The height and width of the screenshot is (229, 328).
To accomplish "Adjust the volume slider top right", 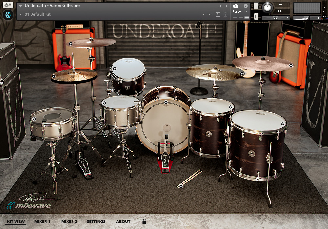I will pyautogui.click(x=307, y=18).
